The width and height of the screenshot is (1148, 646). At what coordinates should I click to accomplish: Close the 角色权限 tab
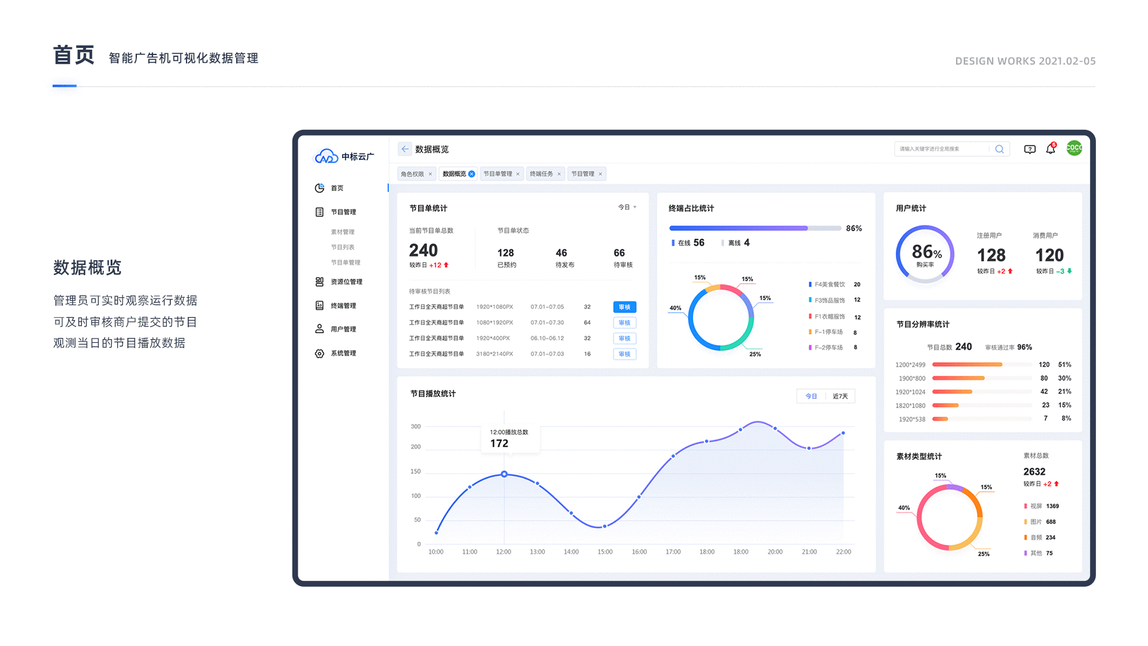[x=430, y=174]
